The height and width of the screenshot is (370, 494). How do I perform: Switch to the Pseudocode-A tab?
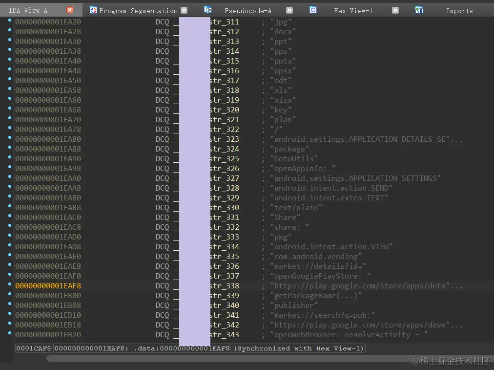point(248,11)
